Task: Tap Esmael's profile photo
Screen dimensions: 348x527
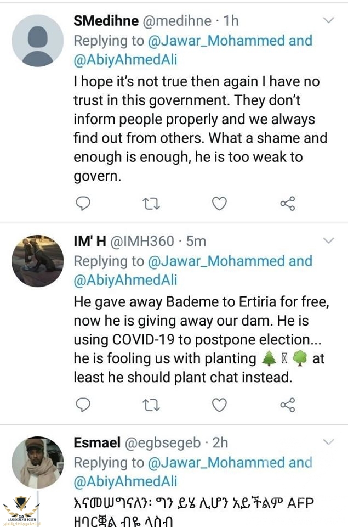Action: tap(38, 462)
